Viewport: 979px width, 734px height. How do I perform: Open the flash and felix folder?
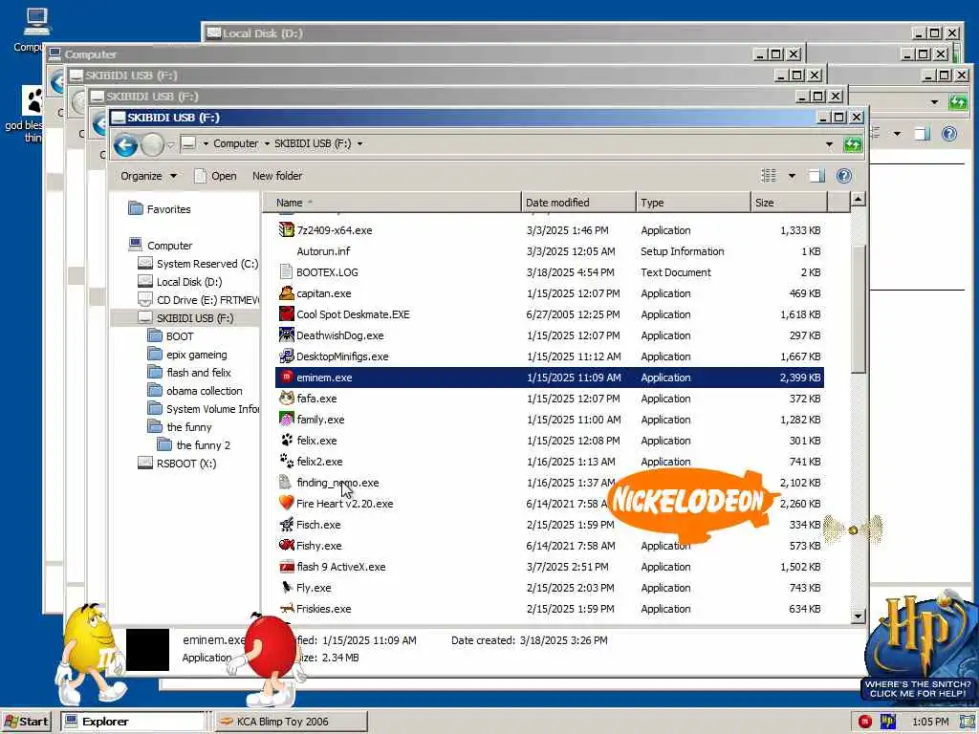pos(190,372)
